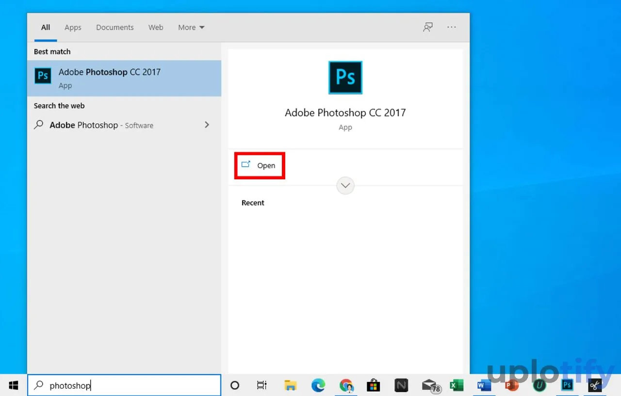Screen dimensions: 621x396
Task: Expand the More filter dropdown
Action: click(x=191, y=28)
